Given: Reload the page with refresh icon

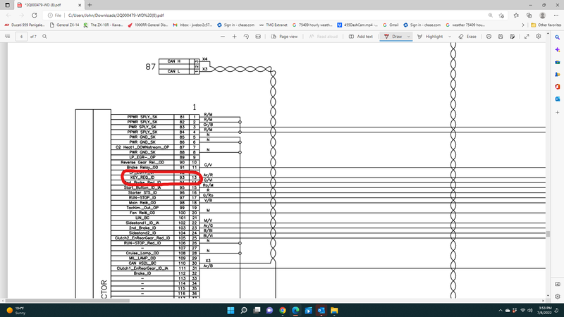Looking at the screenshot, I should [x=34, y=15].
